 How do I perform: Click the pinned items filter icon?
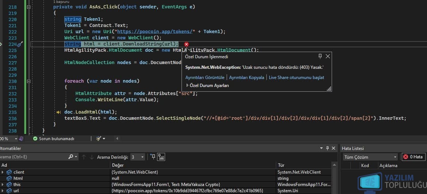(153, 157)
